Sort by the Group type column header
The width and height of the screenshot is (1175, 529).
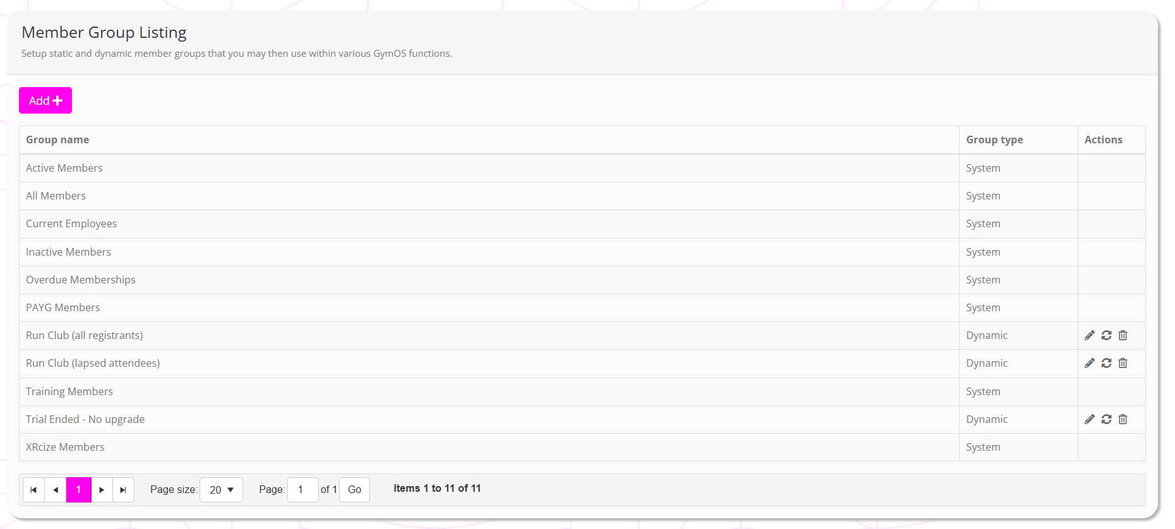pos(994,140)
